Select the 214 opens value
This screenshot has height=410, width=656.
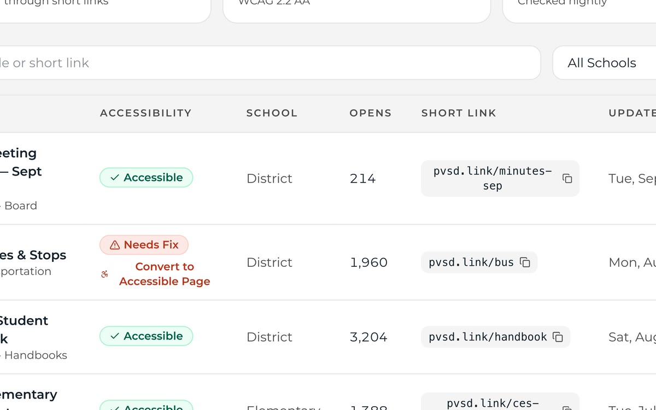coord(362,178)
